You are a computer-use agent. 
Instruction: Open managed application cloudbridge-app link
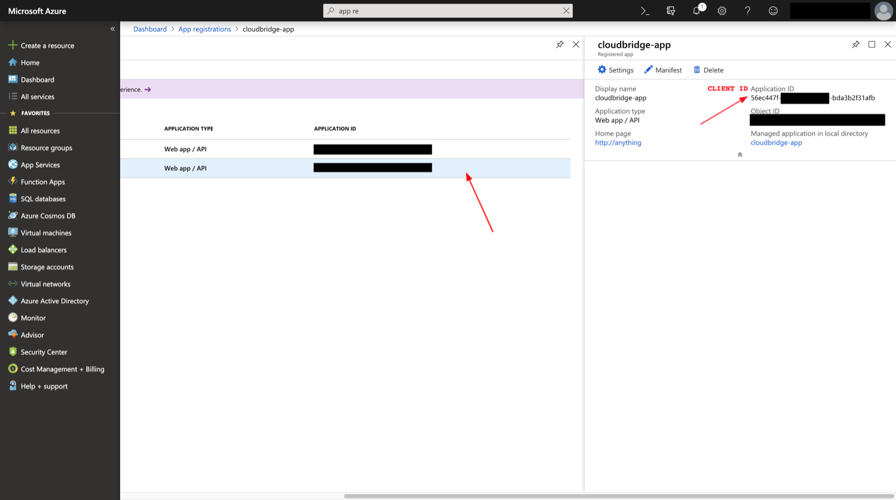click(x=777, y=143)
